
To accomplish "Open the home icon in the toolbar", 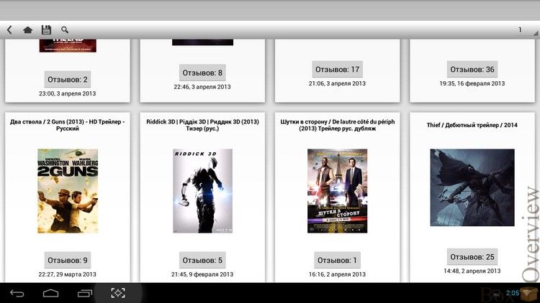I will [27, 30].
